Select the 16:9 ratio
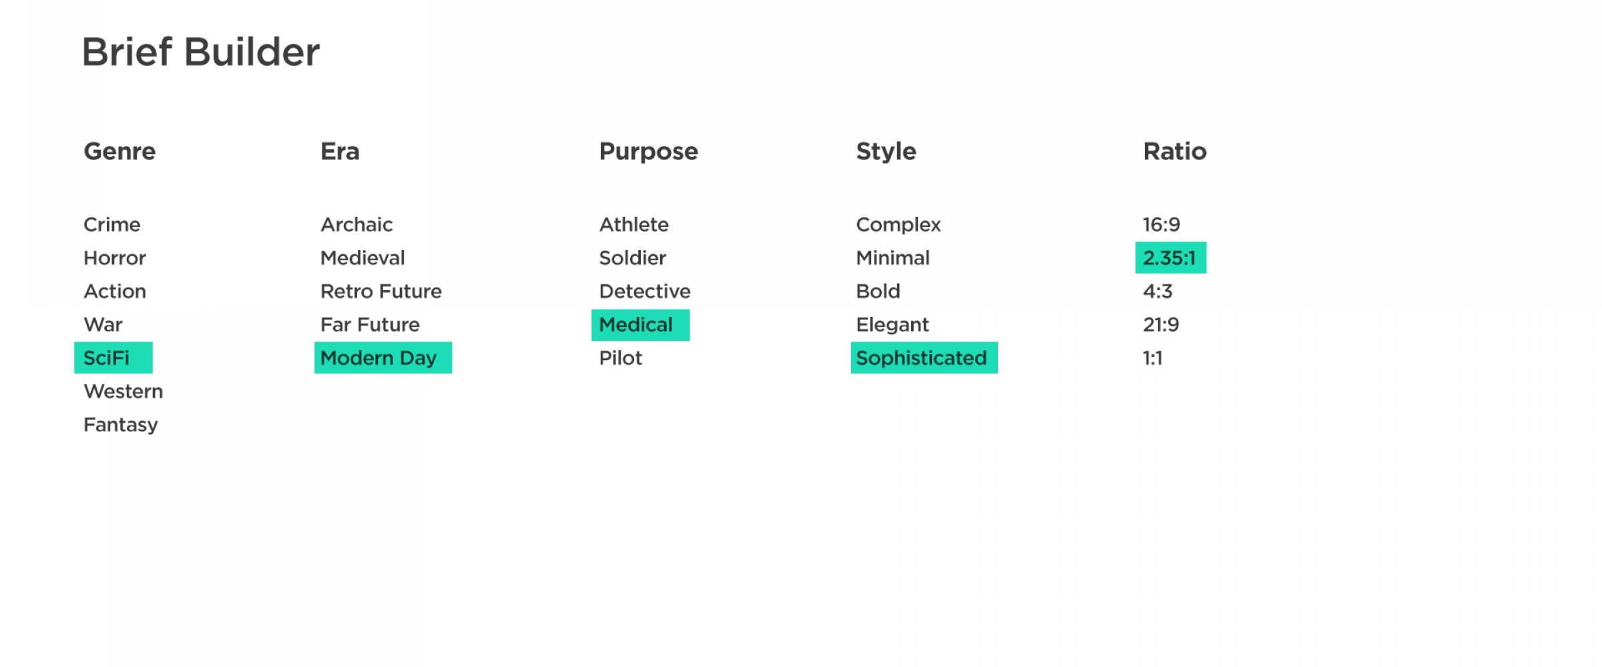 pyautogui.click(x=1161, y=225)
